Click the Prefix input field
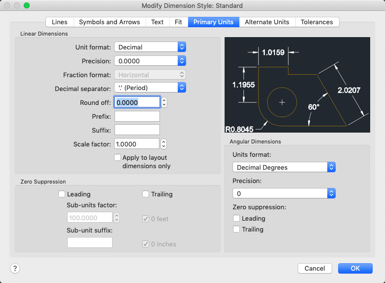385x283 pixels. pyautogui.click(x=137, y=116)
